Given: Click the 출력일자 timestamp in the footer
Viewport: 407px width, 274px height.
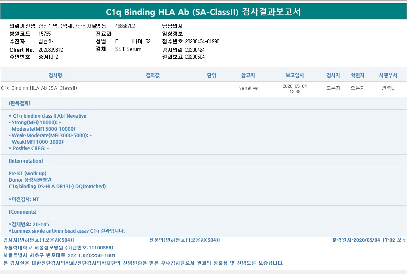Looking at the screenshot, I should click(369, 240).
